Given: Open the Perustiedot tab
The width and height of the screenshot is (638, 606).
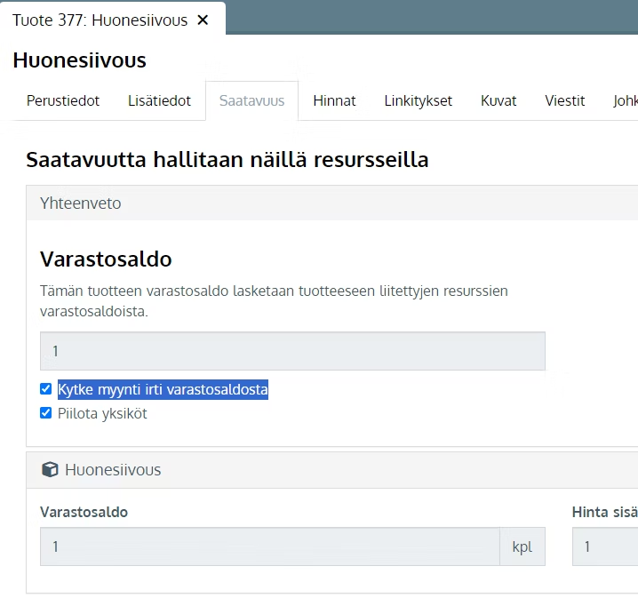Looking at the screenshot, I should (x=63, y=100).
